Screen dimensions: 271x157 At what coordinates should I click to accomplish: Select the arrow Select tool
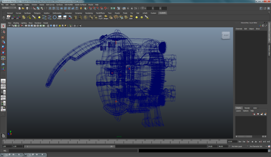[3, 26]
